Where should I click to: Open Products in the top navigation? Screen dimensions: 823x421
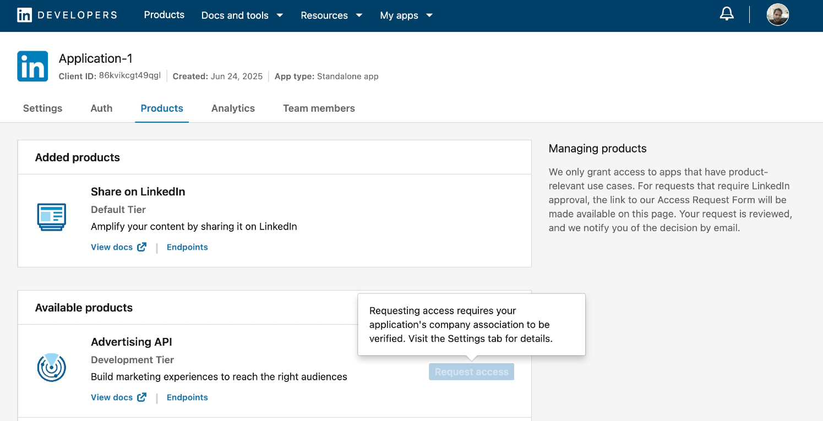pyautogui.click(x=164, y=15)
